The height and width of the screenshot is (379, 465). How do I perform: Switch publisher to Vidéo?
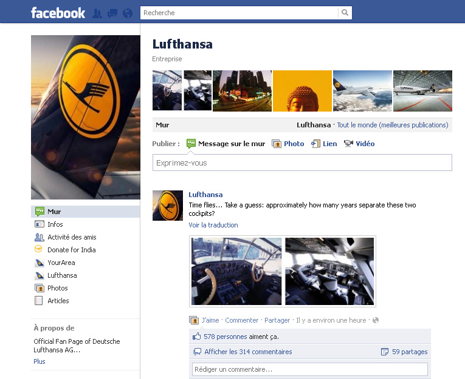pos(365,144)
